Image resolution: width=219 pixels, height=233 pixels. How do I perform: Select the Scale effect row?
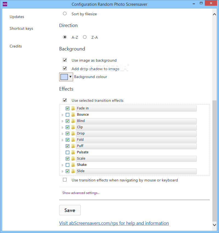[136, 159]
